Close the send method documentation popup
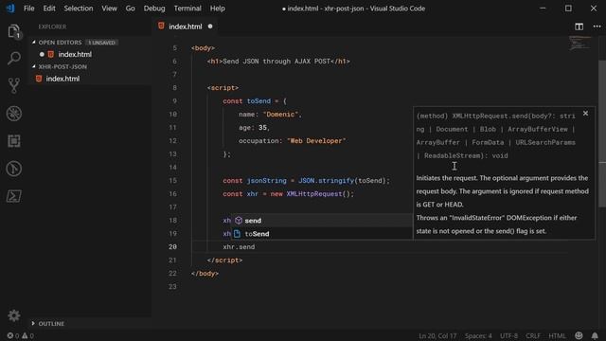 point(585,114)
